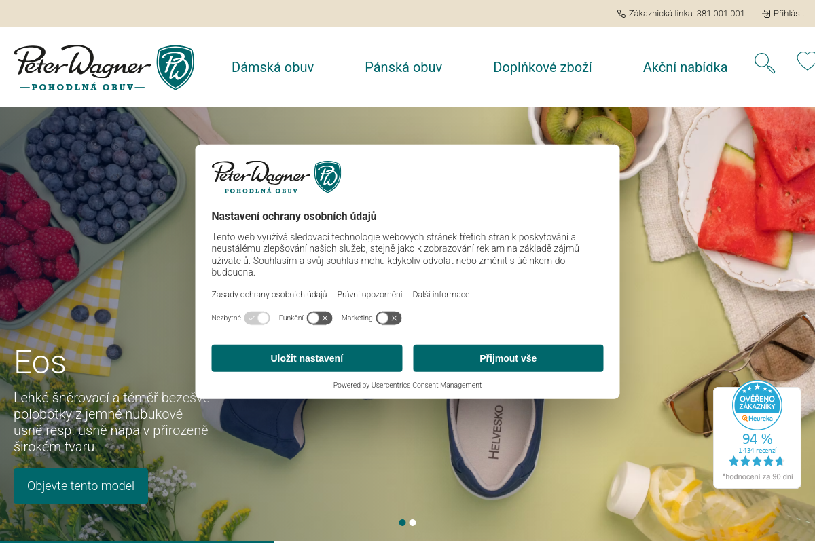Screen dimensions: 815x543
Task: Open the Pánská obuv menu
Action: pos(403,67)
